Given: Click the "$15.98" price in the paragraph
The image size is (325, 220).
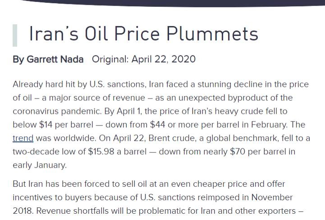Looking at the screenshot, I should [x=103, y=152].
